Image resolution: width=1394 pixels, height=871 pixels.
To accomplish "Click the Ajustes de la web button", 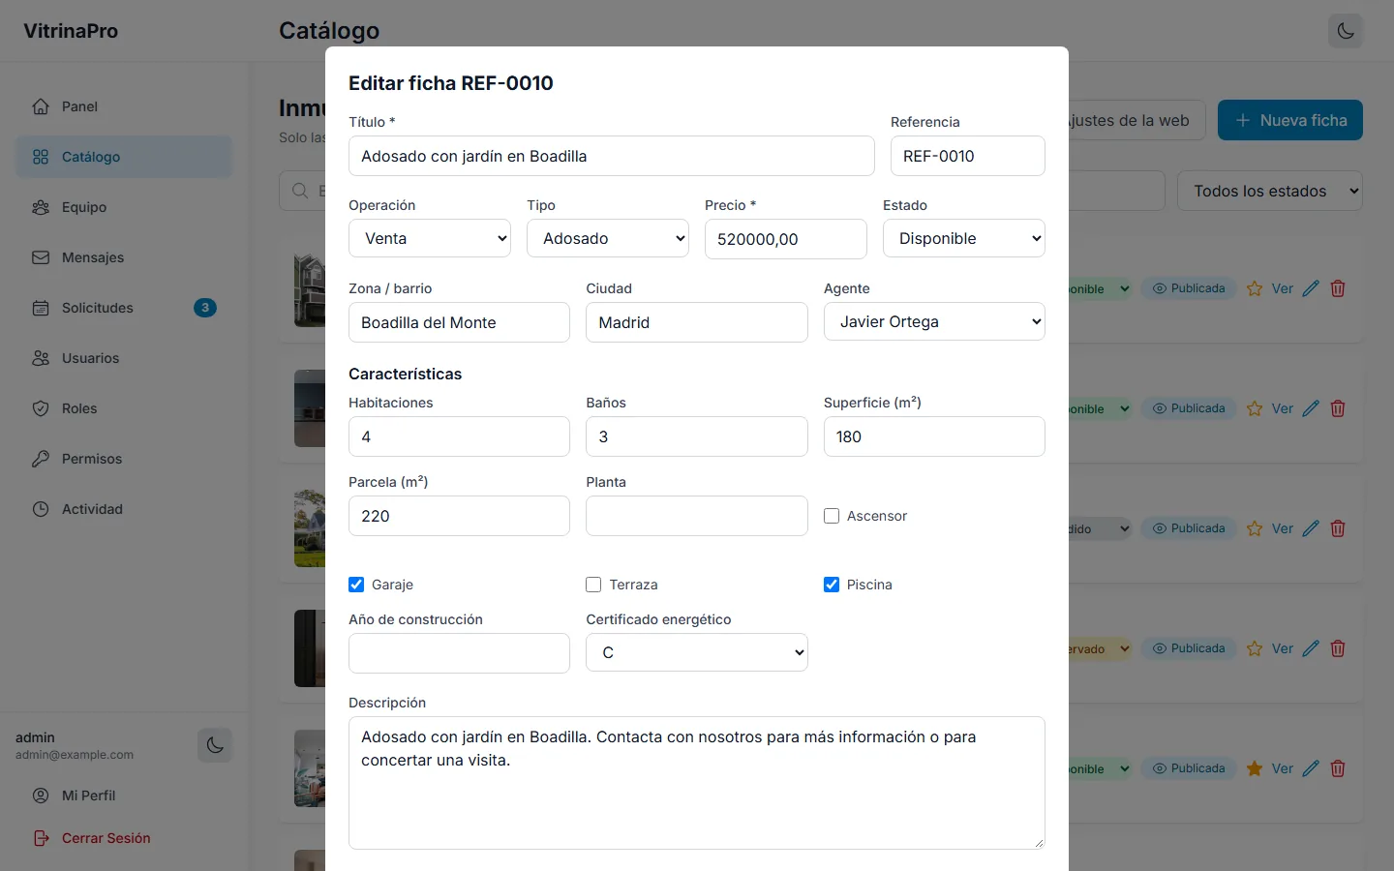I will coord(1136,120).
